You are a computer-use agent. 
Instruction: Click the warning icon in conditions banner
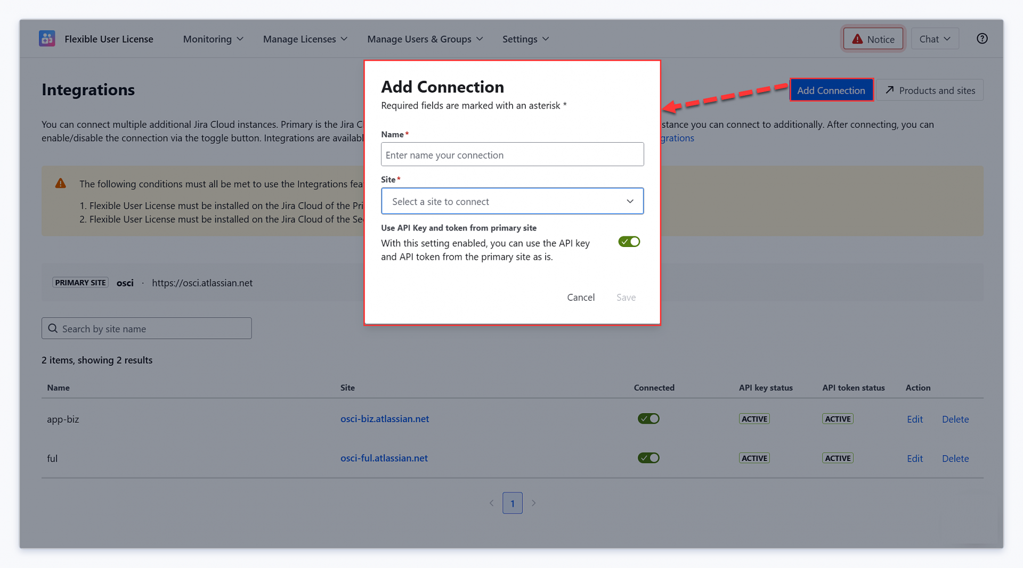coord(61,183)
